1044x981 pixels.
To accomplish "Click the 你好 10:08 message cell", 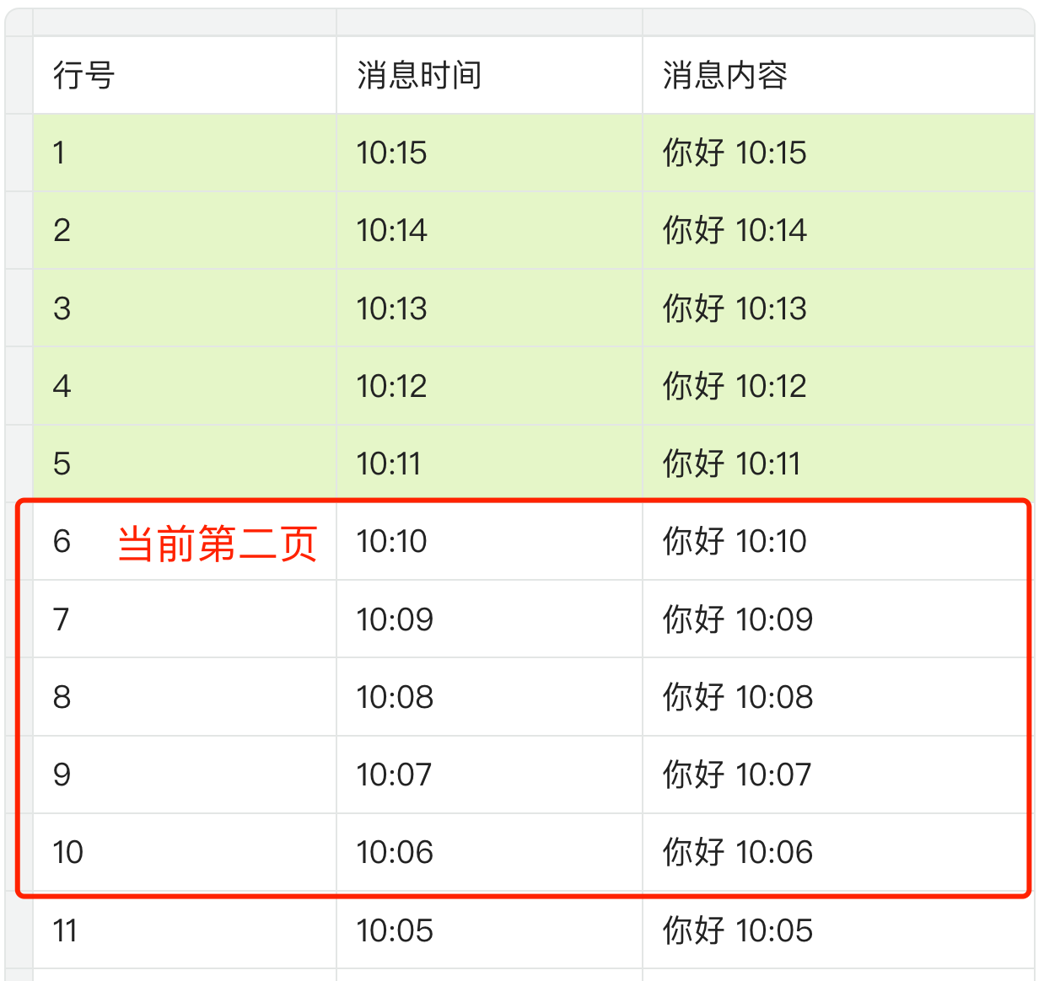I will point(738,698).
